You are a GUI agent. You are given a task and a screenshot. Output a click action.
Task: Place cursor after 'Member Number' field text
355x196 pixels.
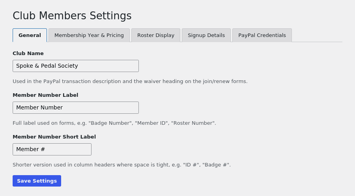coord(64,107)
